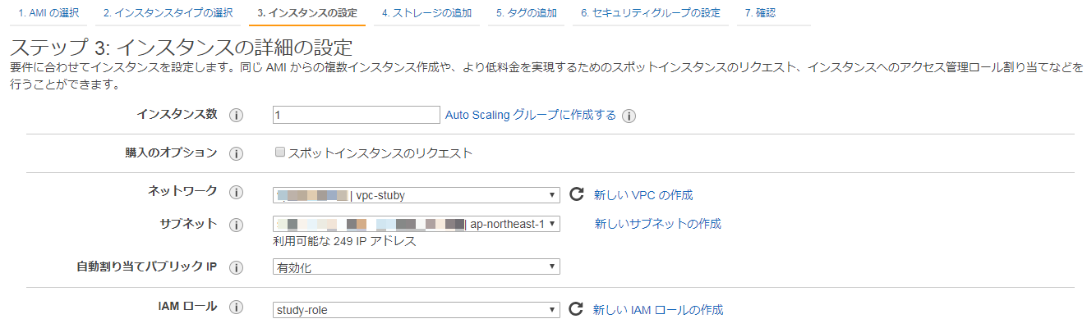Click 新しい VPC の作成 link
The height and width of the screenshot is (328, 1087).
point(643,195)
